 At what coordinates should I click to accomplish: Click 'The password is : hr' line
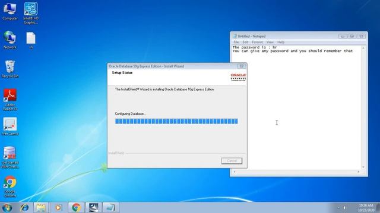255,47
